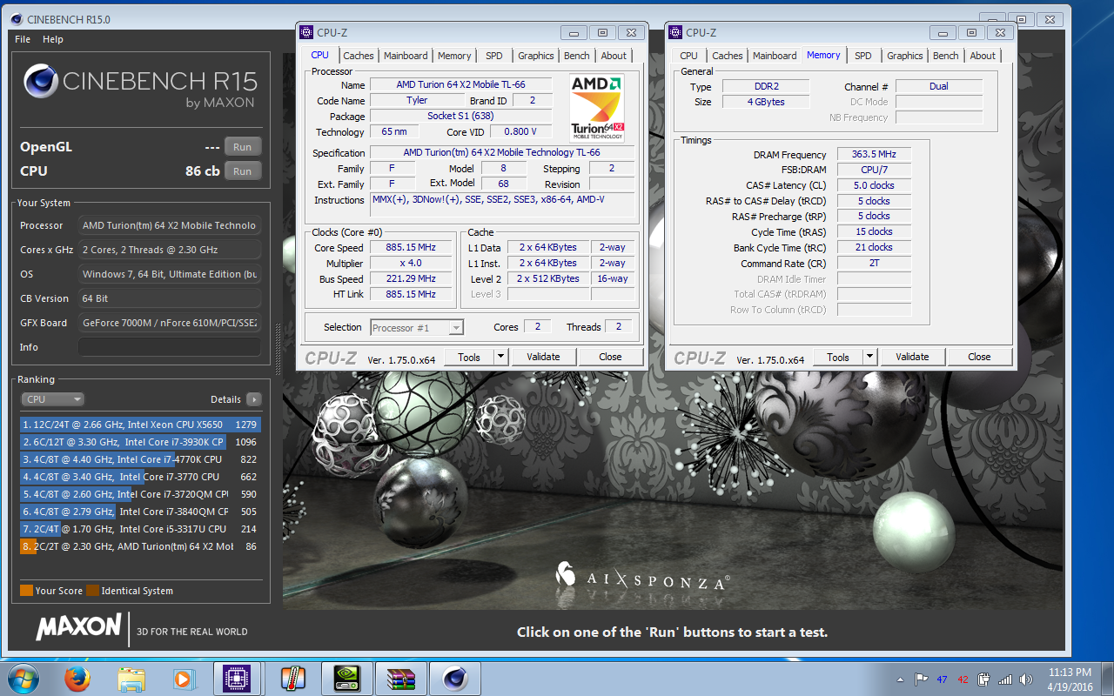Click Tools button in left CPU-Z
The width and height of the screenshot is (1114, 696).
click(x=469, y=357)
